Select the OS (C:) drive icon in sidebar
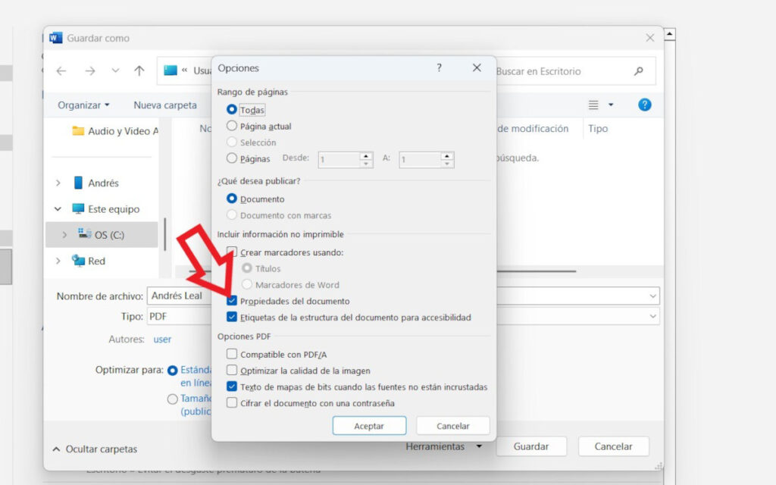This screenshot has height=485, width=776. (86, 235)
